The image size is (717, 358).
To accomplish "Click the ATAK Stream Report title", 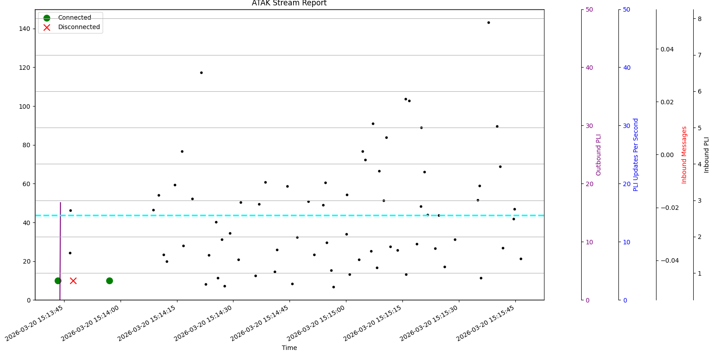I will click(289, 4).
